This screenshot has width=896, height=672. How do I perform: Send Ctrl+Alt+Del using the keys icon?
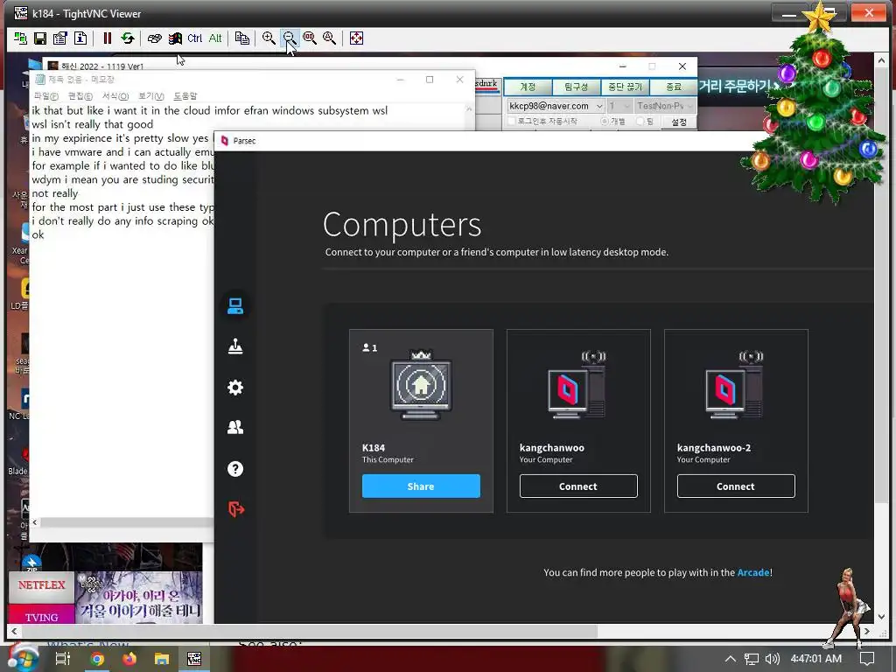(x=154, y=38)
